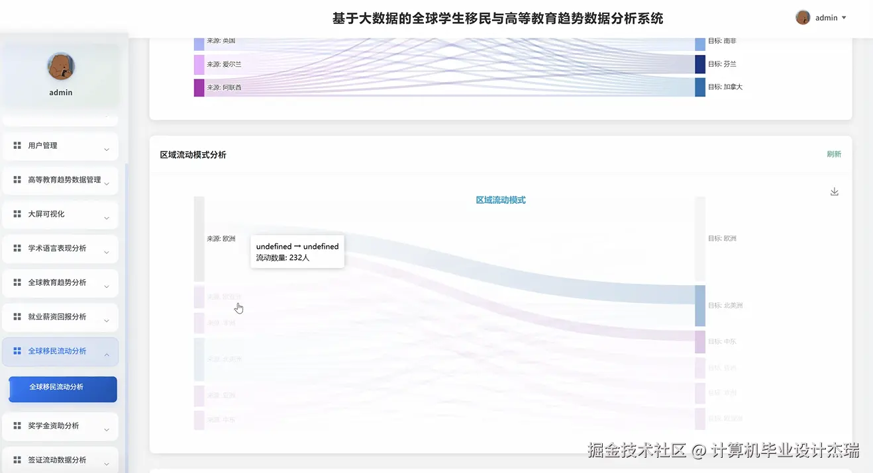Expand the 用户管理 menu chevron
873x473 pixels.
point(107,150)
